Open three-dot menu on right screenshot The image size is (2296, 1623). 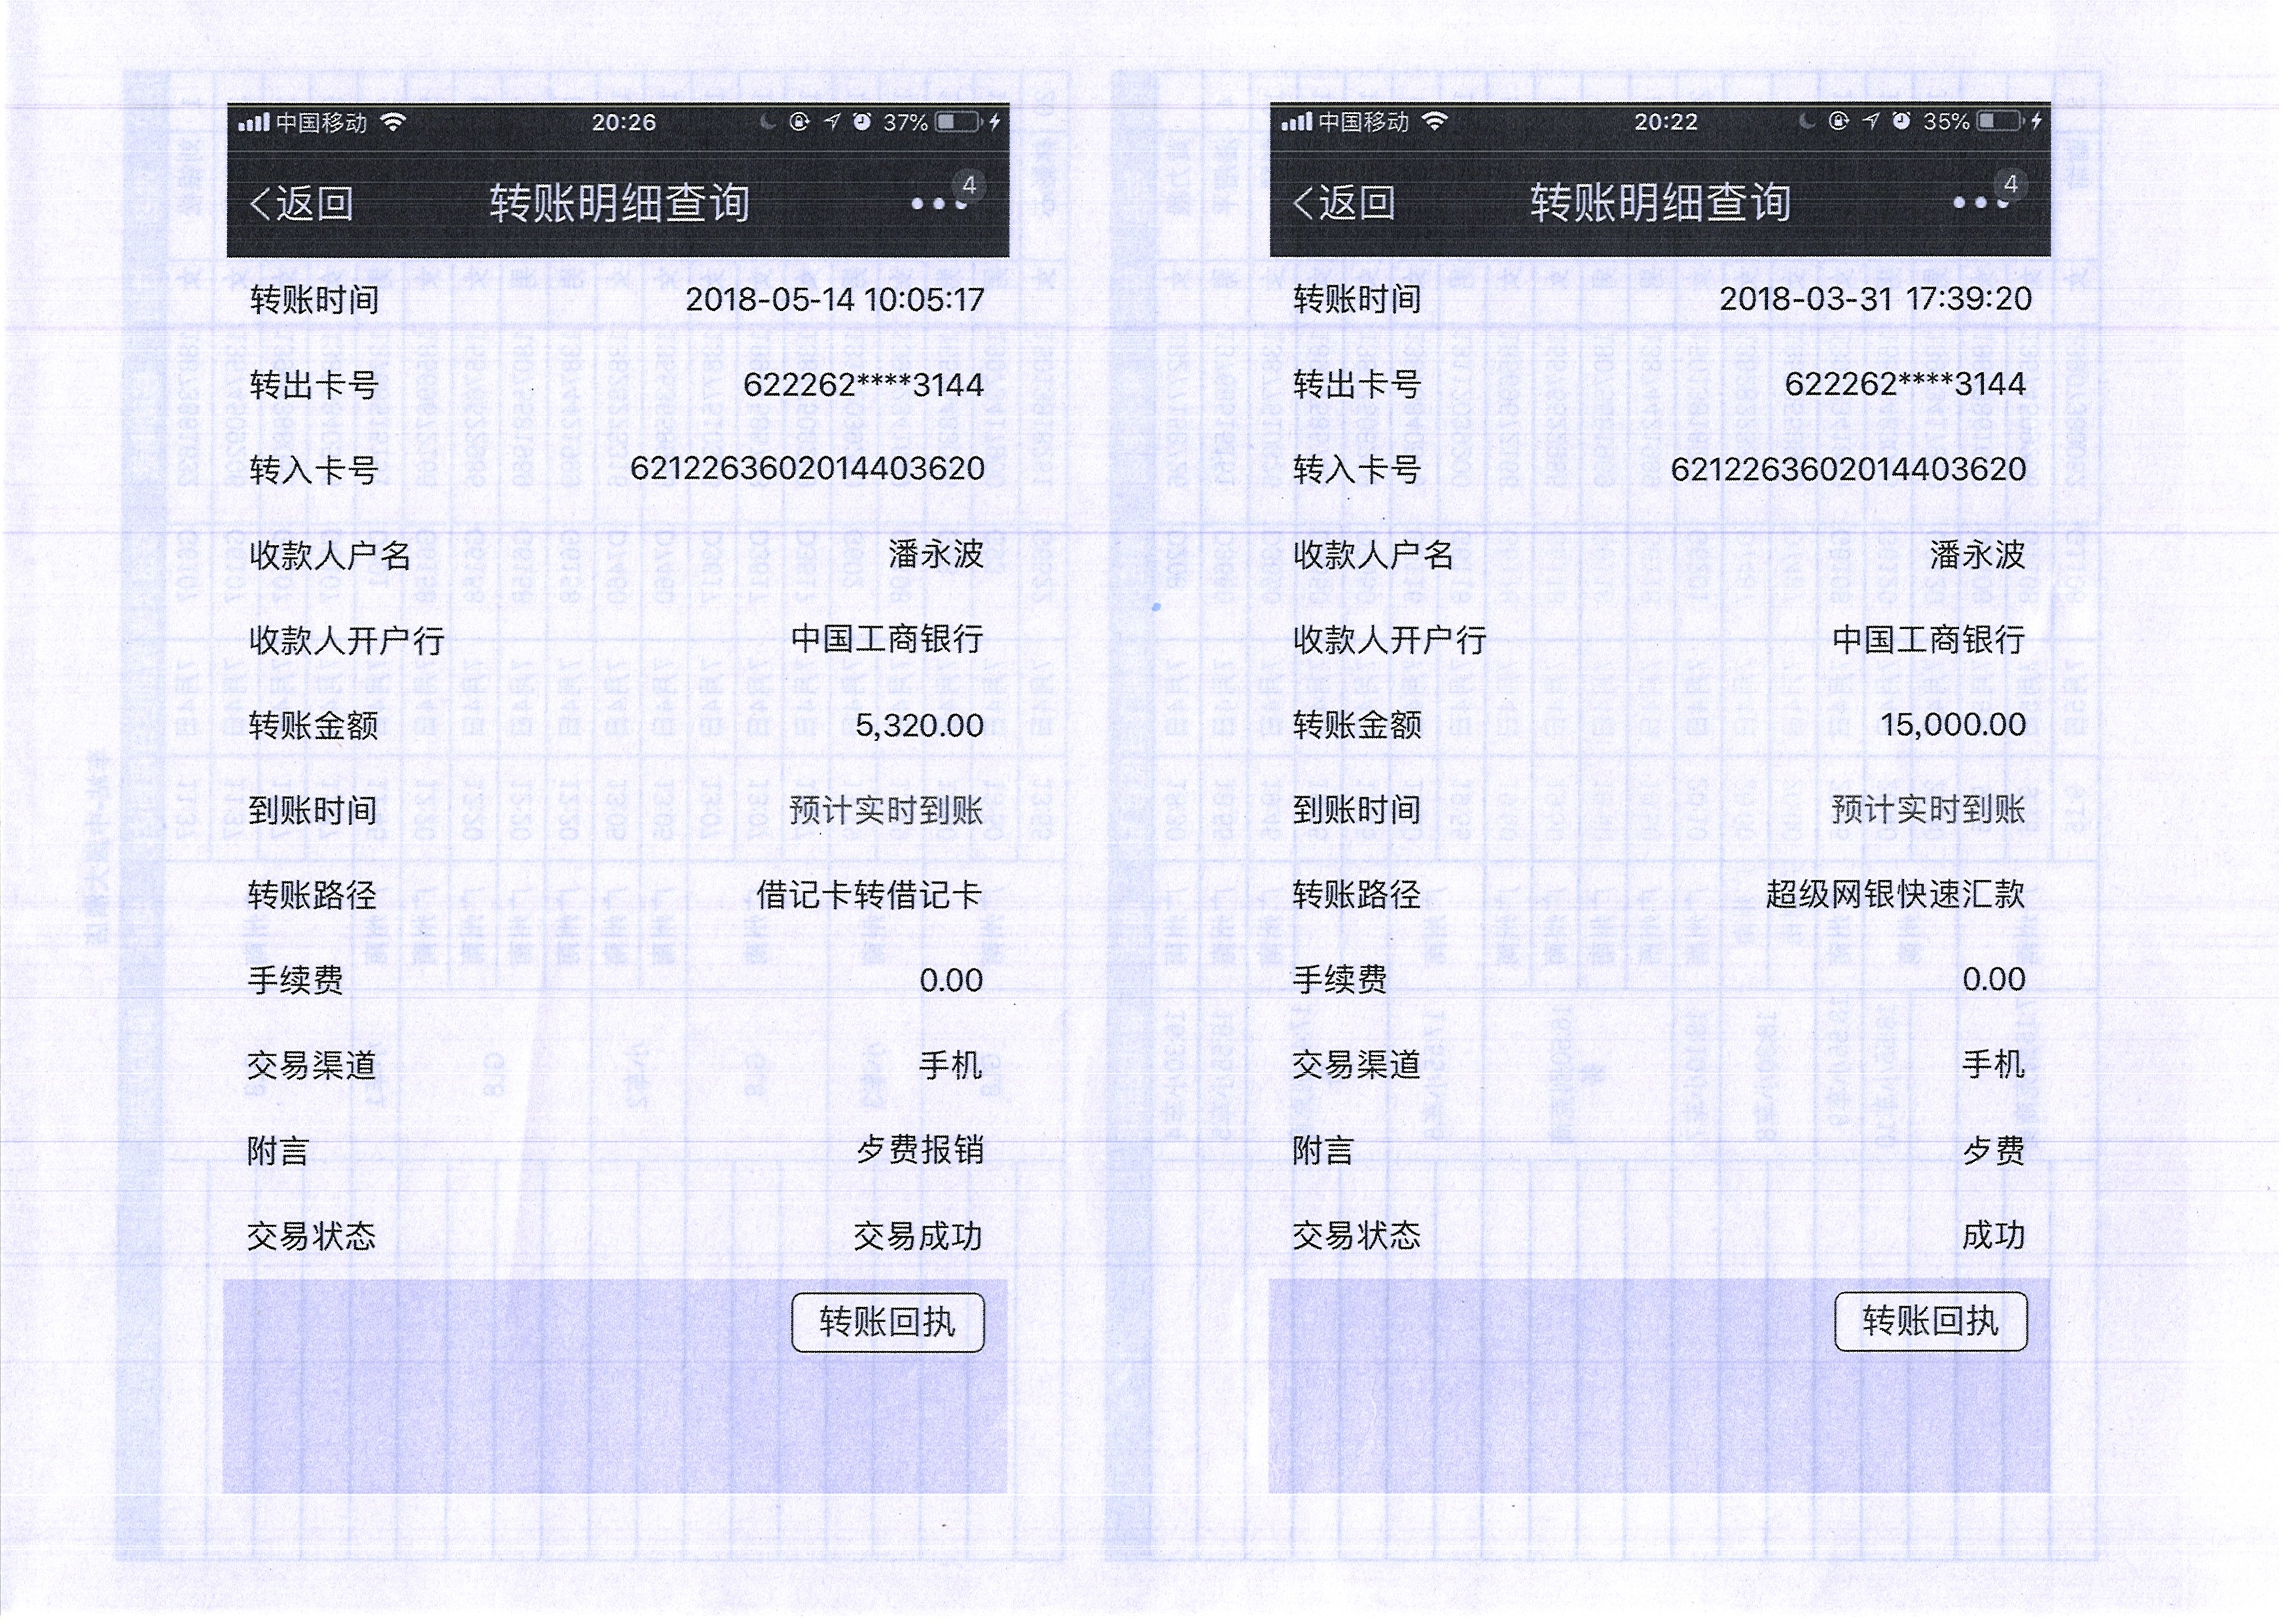tap(1981, 203)
